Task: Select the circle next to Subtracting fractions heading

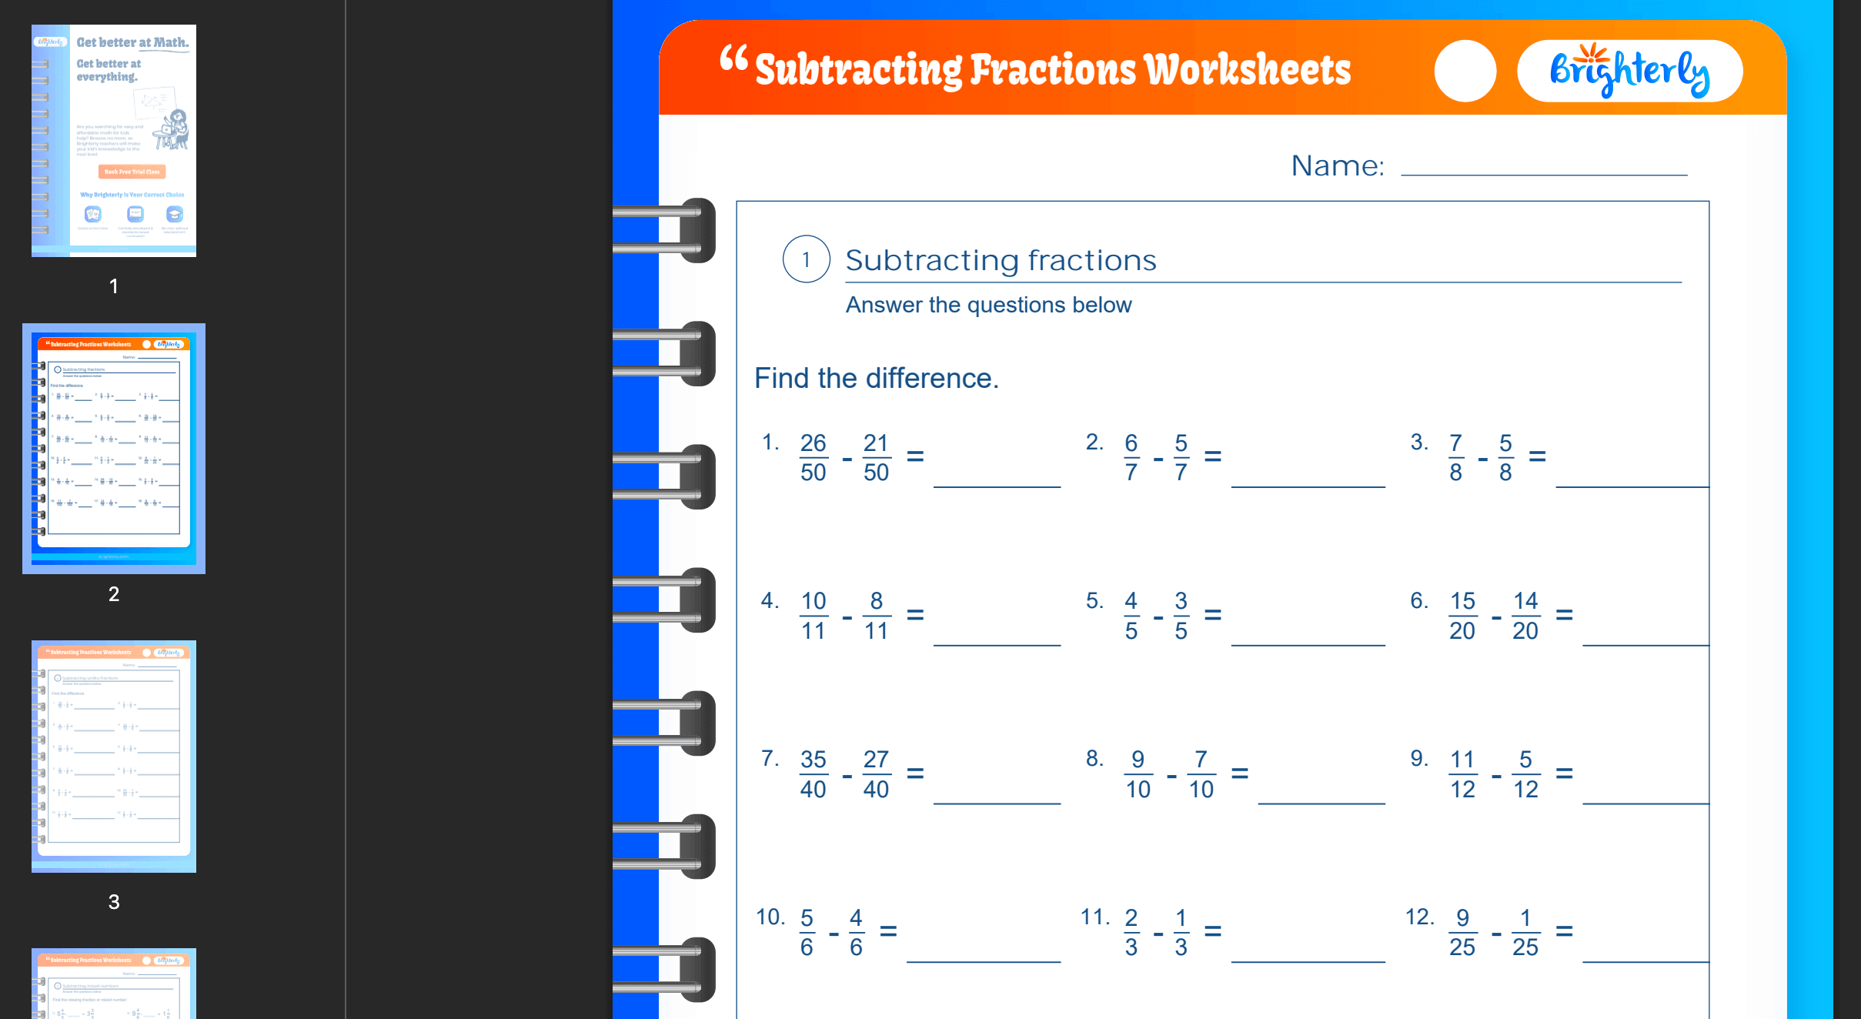Action: click(x=805, y=259)
